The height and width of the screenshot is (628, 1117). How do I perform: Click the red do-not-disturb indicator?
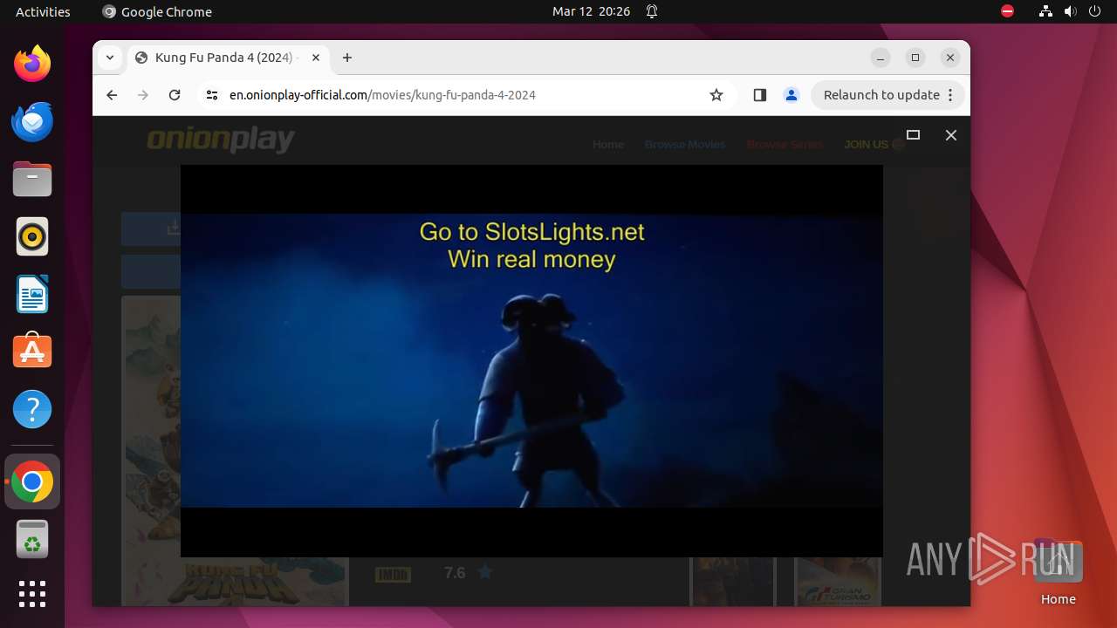coord(1008,11)
